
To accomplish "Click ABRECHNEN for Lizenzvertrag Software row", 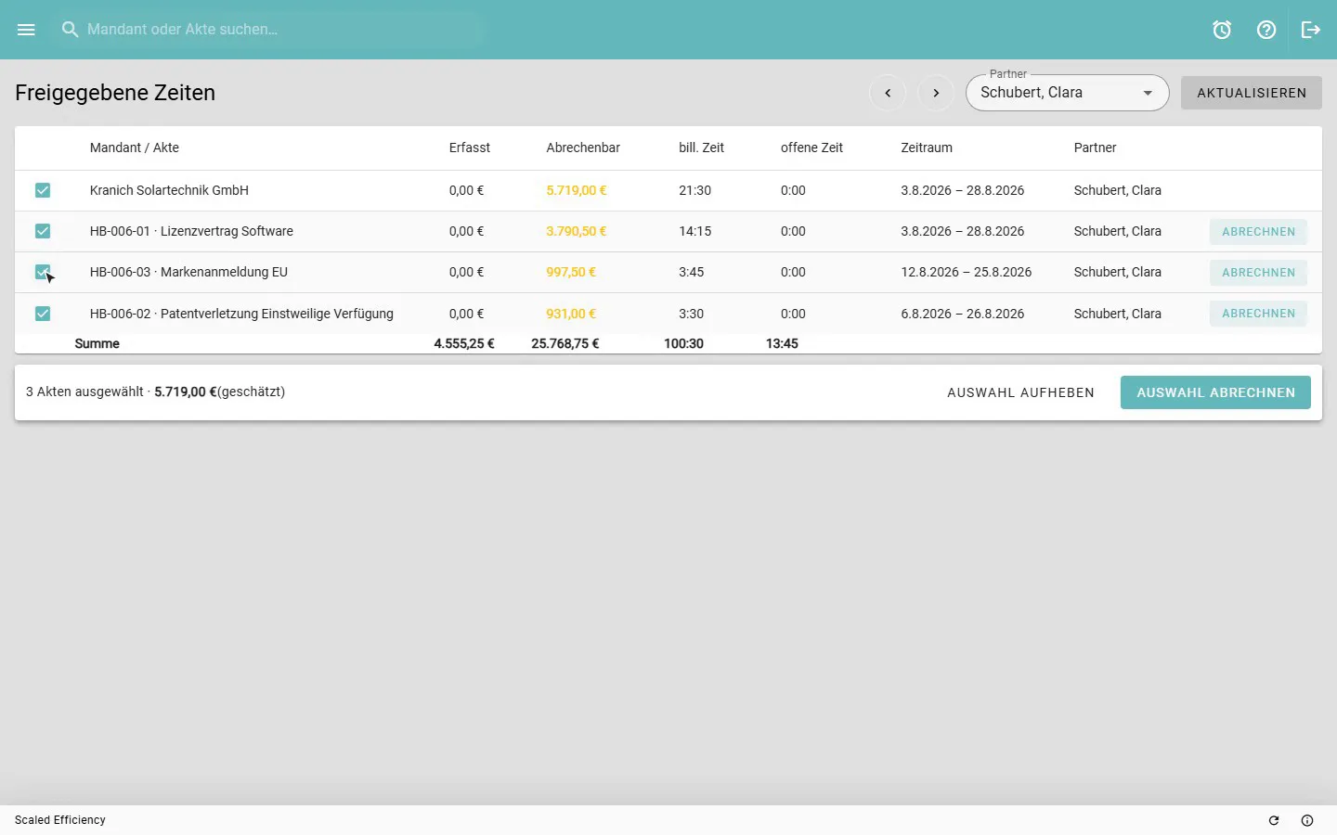I will tap(1258, 232).
